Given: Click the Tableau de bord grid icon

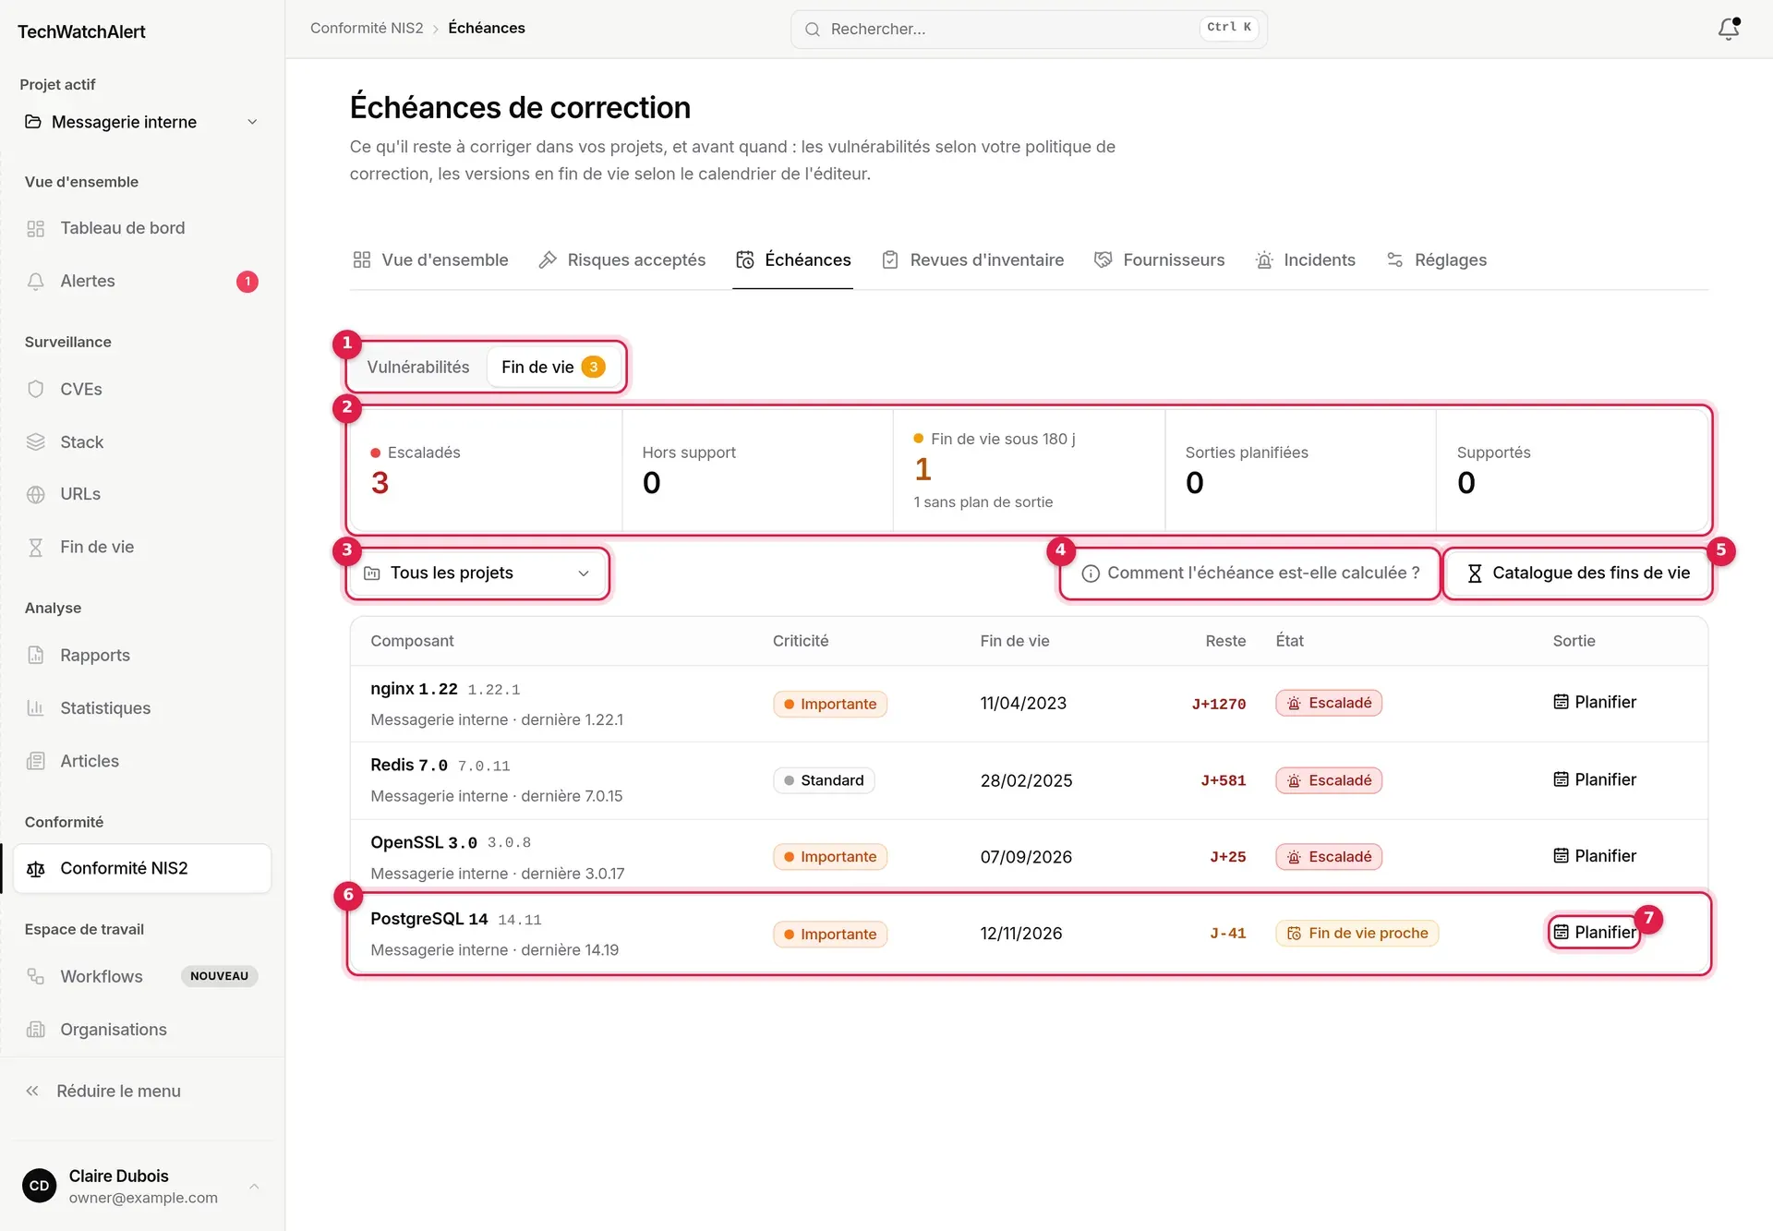Looking at the screenshot, I should [36, 228].
